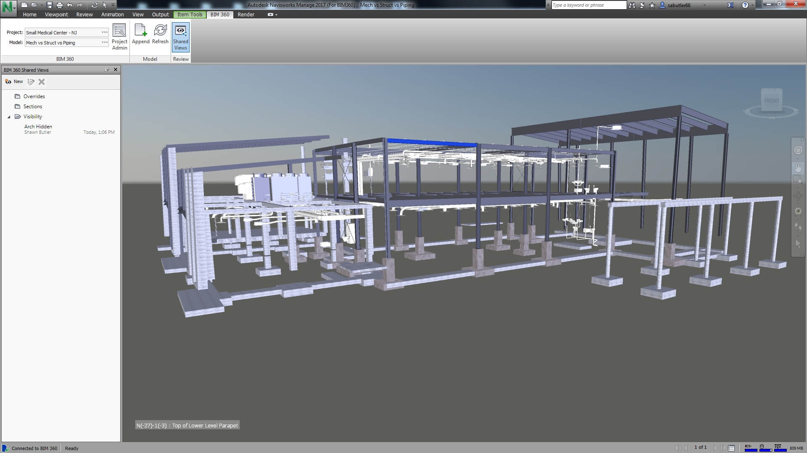This screenshot has width=807, height=453.
Task: Open the Review ribbon tab
Action: 84,14
